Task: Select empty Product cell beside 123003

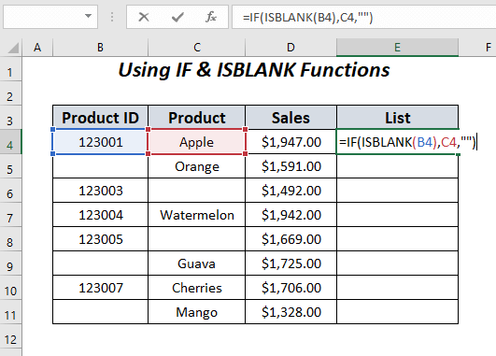Action: click(x=197, y=191)
